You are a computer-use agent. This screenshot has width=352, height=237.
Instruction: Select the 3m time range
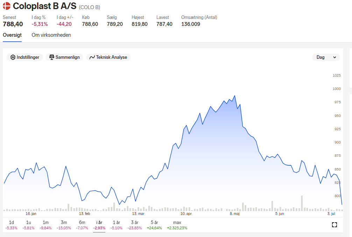[64, 225]
